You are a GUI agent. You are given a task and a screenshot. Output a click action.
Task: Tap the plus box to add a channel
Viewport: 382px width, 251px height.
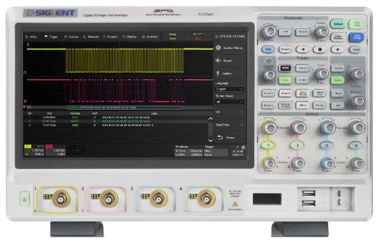(x=77, y=150)
